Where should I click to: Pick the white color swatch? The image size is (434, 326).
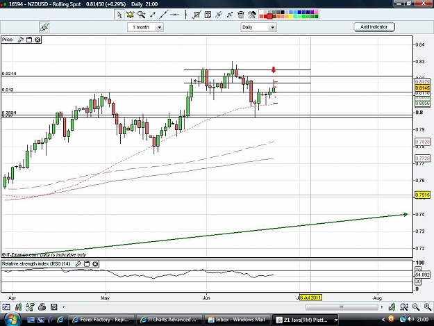[262, 13]
